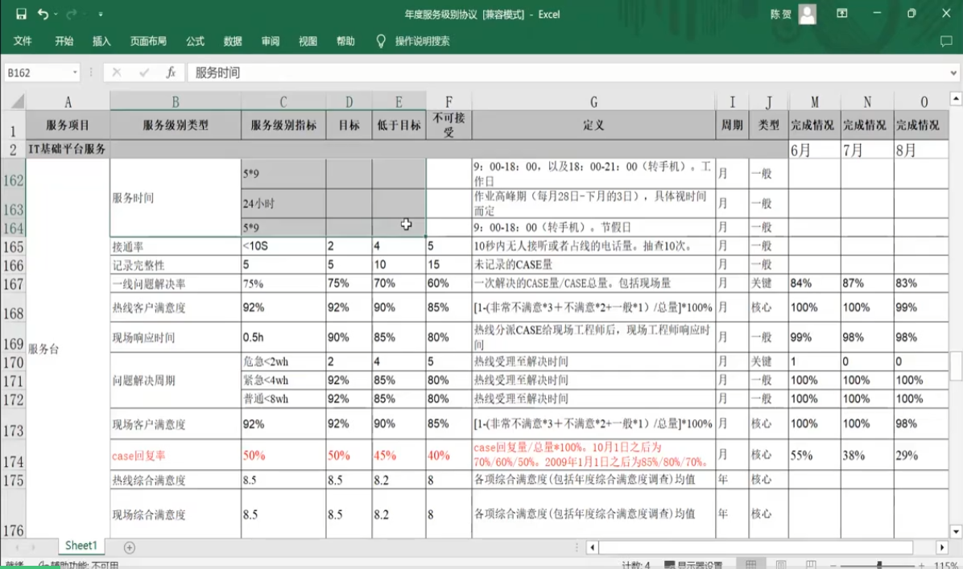Select column G header

[593, 101]
